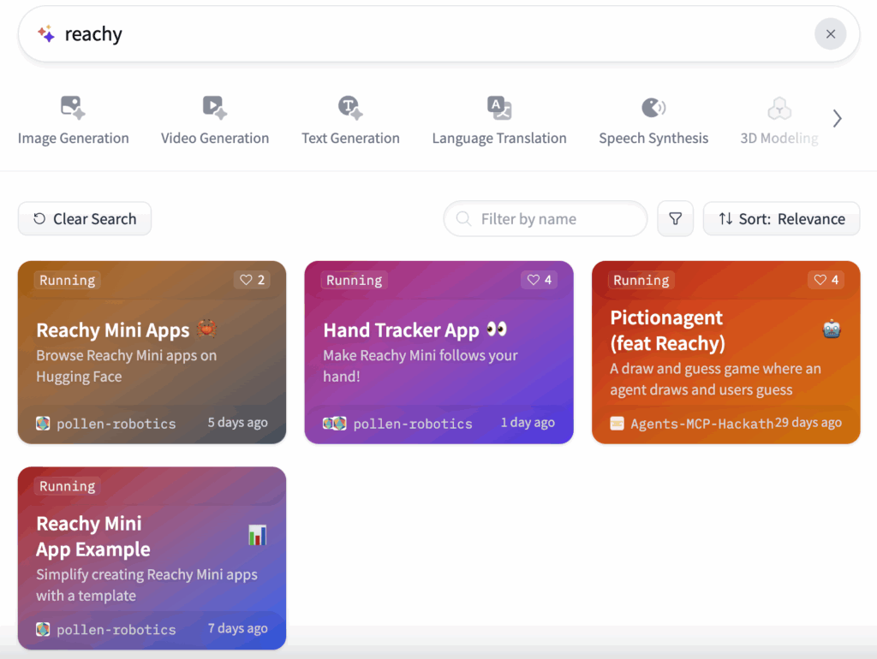The width and height of the screenshot is (877, 659).
Task: Open pollen-robotics on Reachy Mini App Example
Action: coord(116,629)
